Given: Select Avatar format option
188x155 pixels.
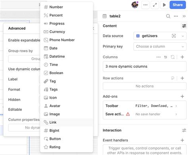Looking at the screenshot, I should (x=67, y=106).
